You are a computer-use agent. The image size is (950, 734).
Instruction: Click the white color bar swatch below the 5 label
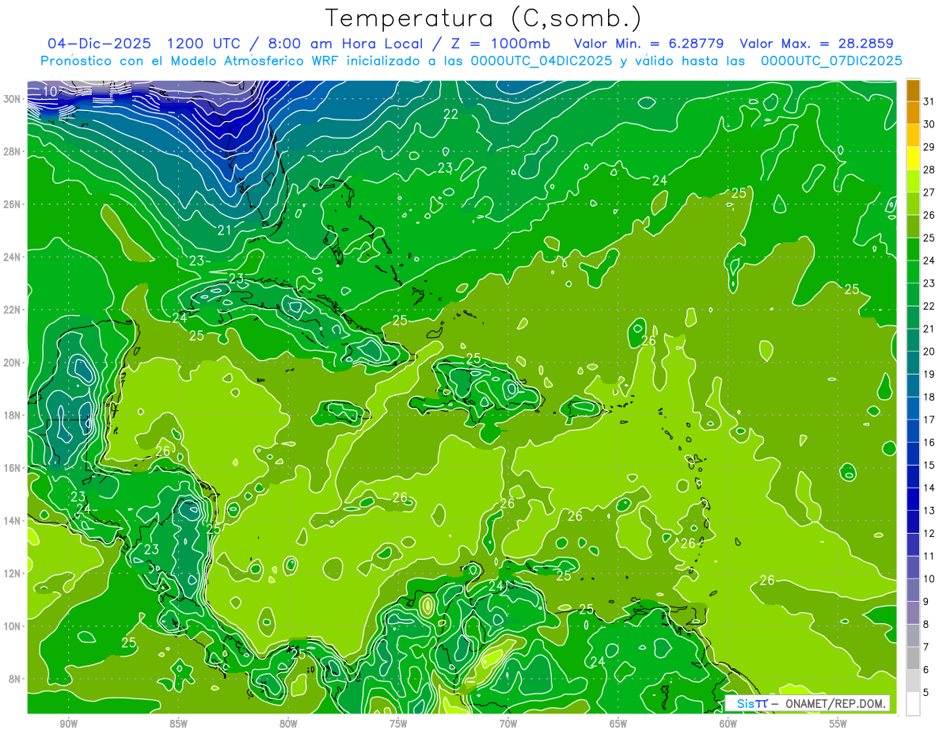pos(913,704)
